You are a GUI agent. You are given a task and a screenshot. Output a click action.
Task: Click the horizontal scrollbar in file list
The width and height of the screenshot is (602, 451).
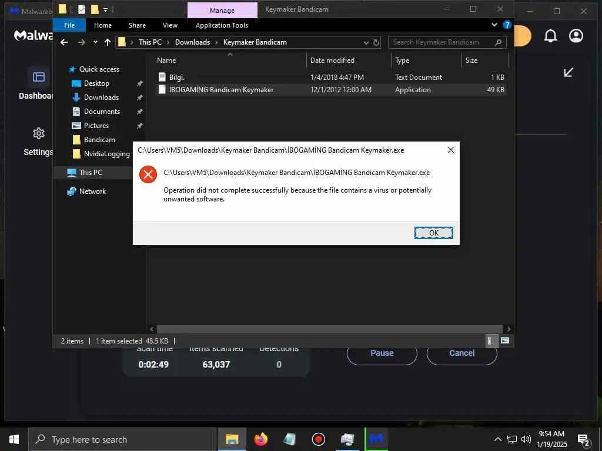point(329,329)
